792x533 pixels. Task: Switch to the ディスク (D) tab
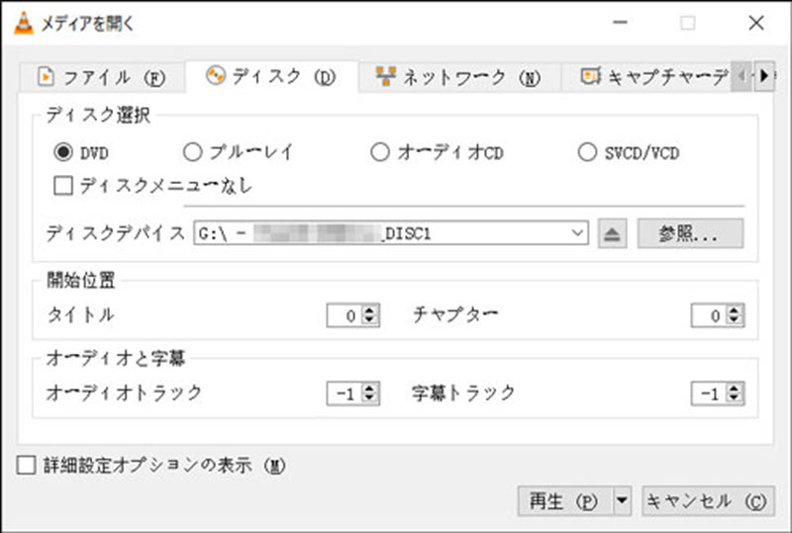271,76
